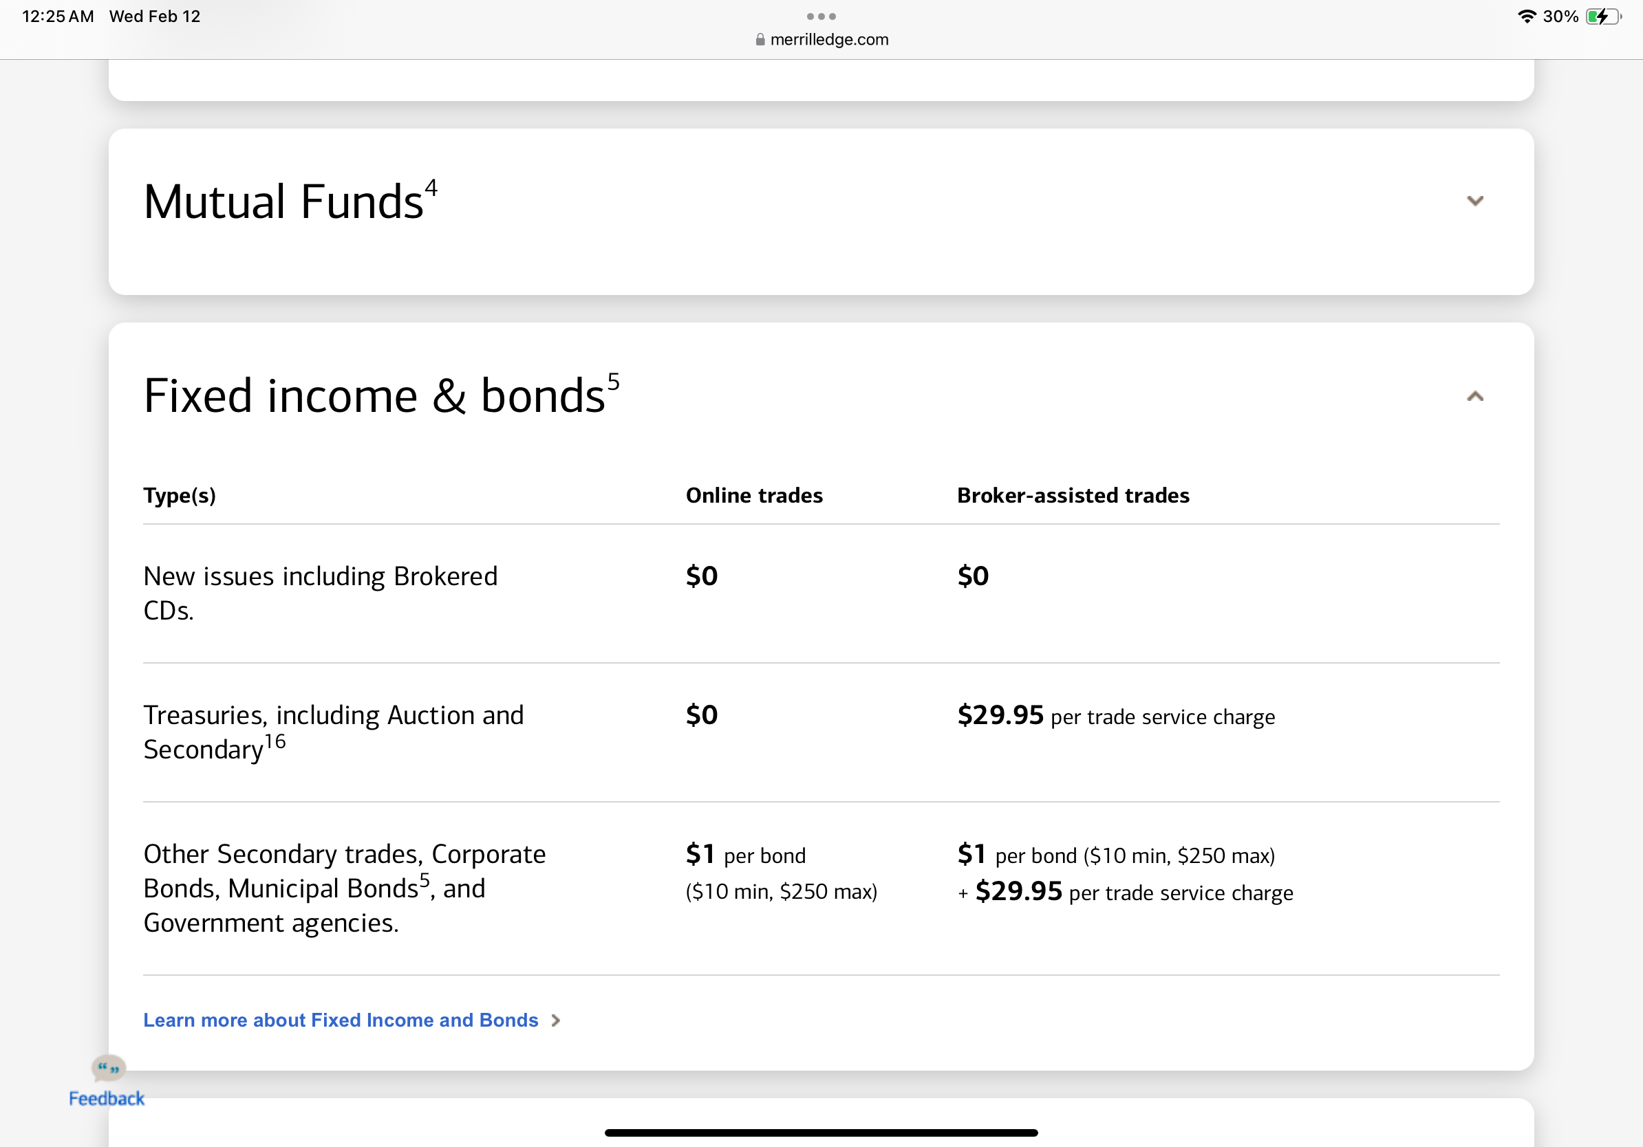Image resolution: width=1643 pixels, height=1147 pixels.
Task: Click the arrow after the Learn more link
Action: 556,1020
